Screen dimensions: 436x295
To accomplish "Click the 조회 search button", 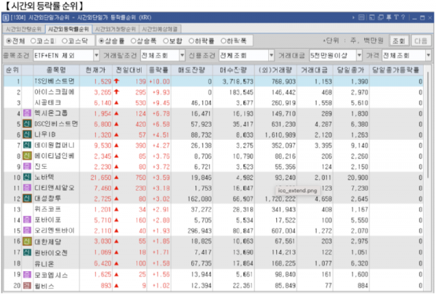I will point(399,41).
